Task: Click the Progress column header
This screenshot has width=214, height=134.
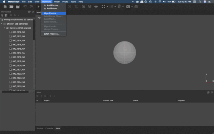Action: tap(195, 100)
